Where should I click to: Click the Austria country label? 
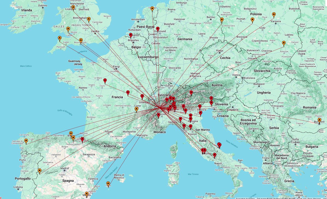(x=217, y=85)
